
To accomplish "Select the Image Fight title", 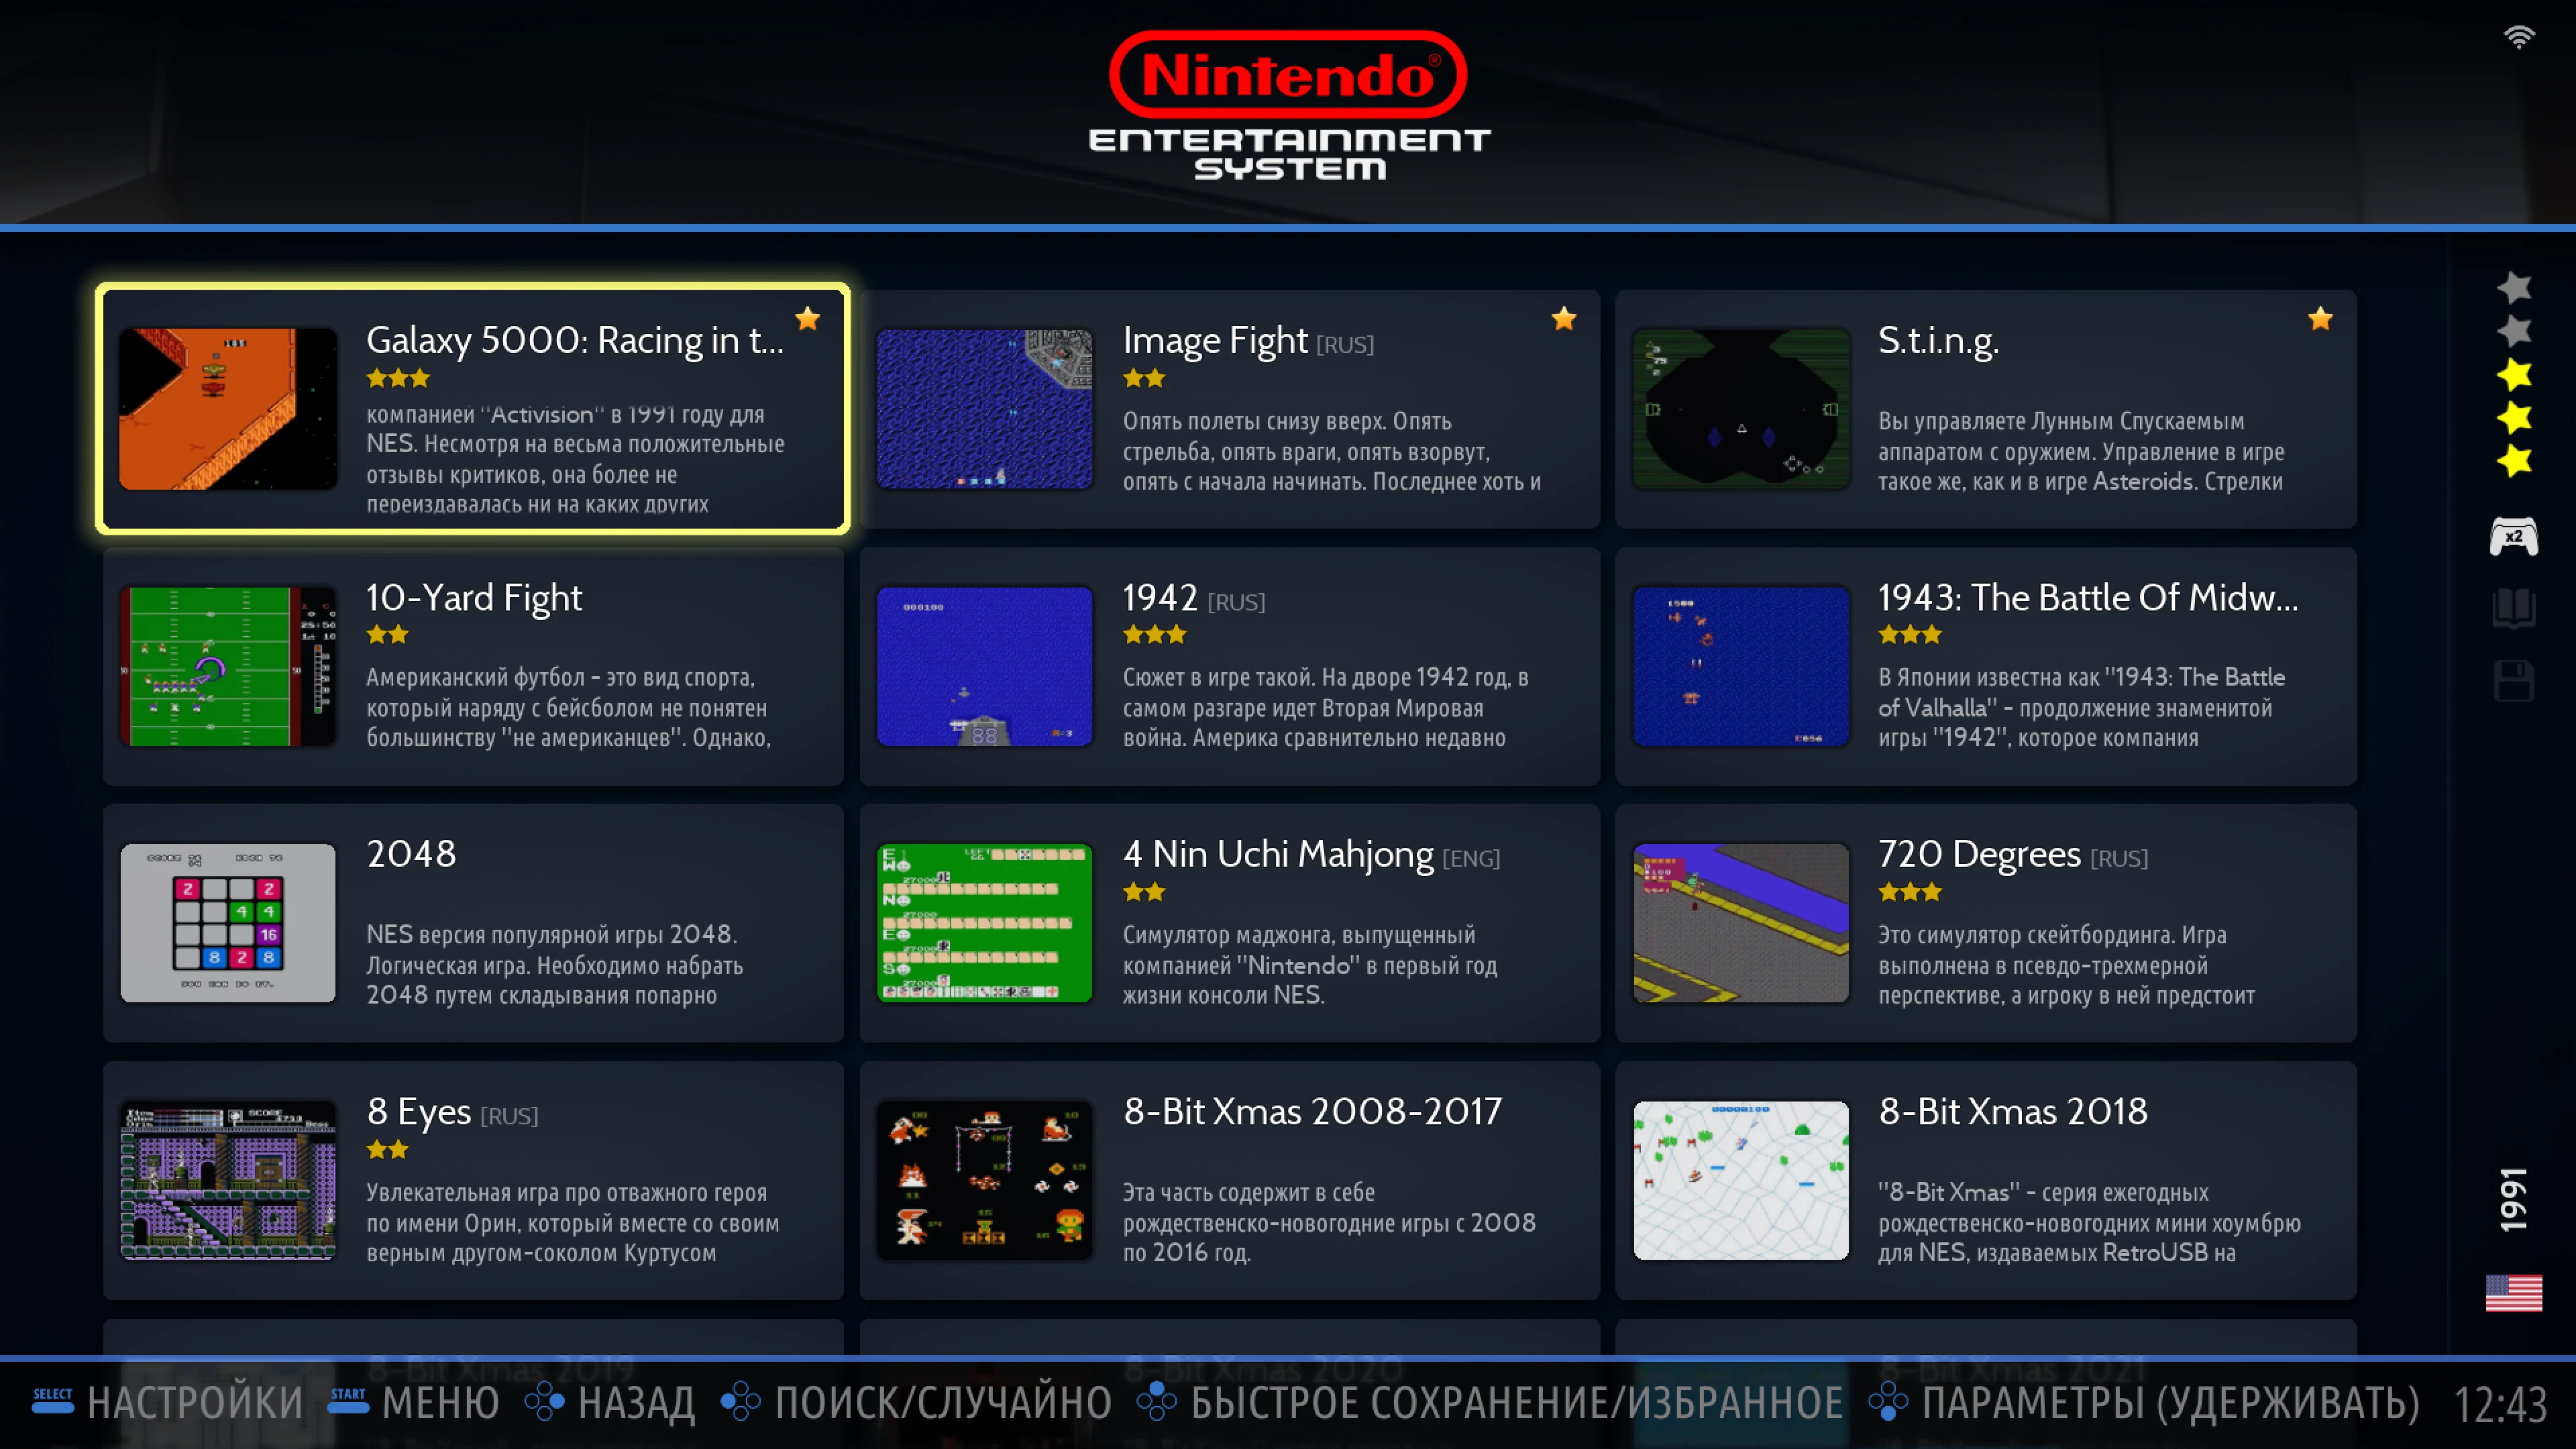I will 1215,340.
